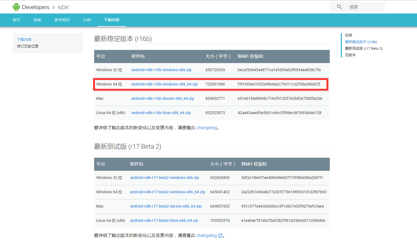Click SHA1 951c977a4e3d3dd6cc9f1ddc7e03f9d73efc3aea
This screenshot has width=417, height=243.
[x=283, y=206]
